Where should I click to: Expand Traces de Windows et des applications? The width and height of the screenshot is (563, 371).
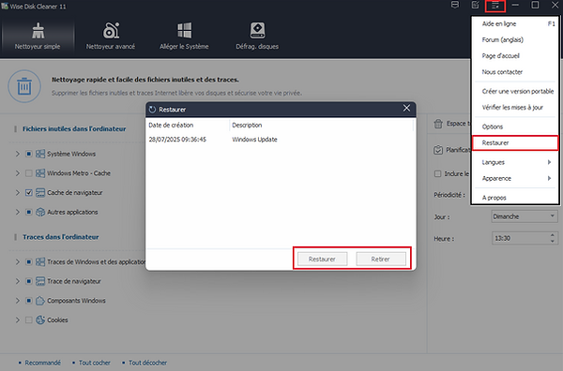point(17,261)
